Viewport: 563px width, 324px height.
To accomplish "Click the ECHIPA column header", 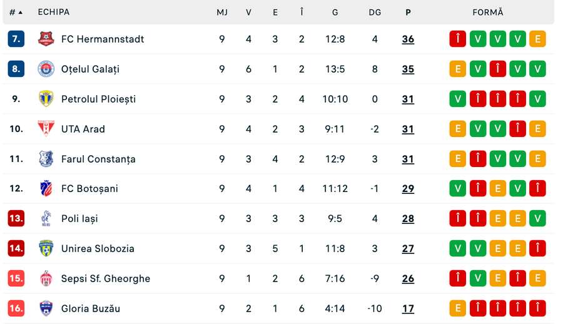I will 54,12.
